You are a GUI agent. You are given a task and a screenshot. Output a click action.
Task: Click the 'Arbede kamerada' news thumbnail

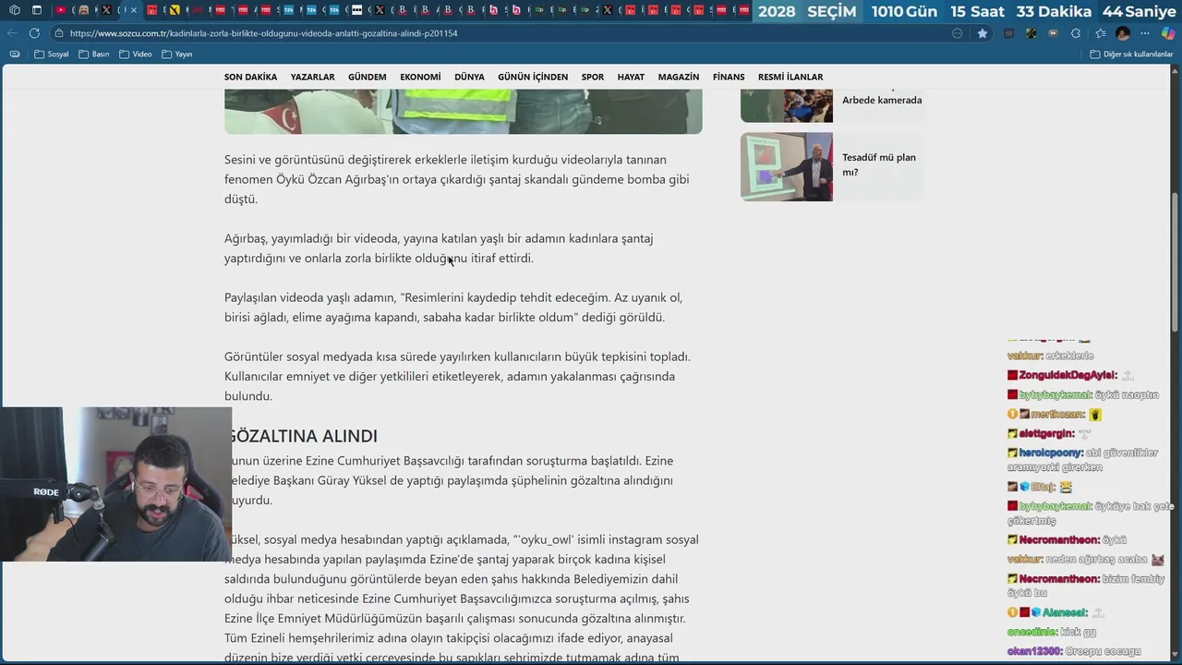click(786, 106)
